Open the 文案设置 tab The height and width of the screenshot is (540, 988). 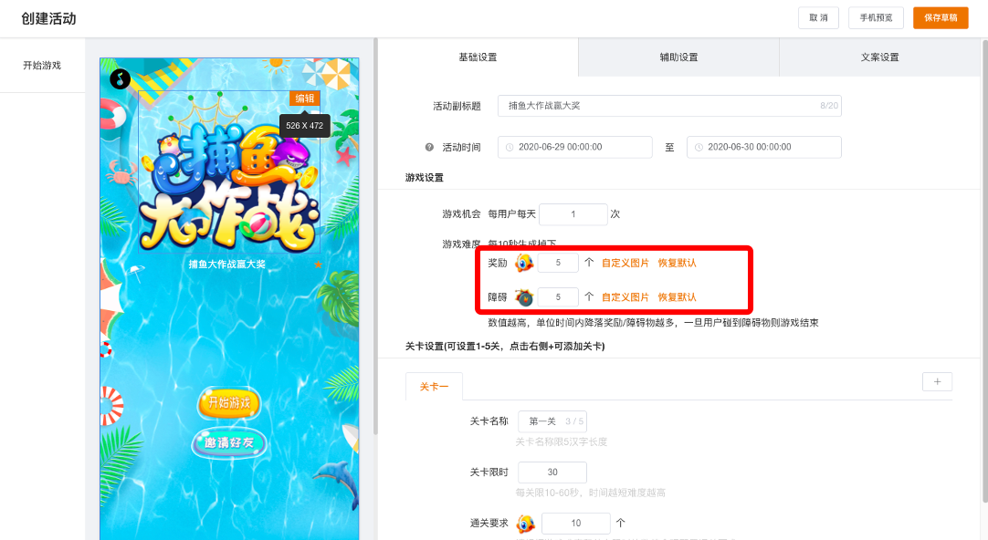pyautogui.click(x=879, y=57)
